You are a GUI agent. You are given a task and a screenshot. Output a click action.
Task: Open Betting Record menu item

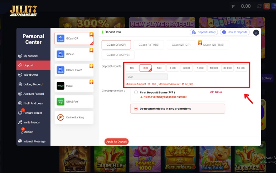pyautogui.click(x=33, y=84)
